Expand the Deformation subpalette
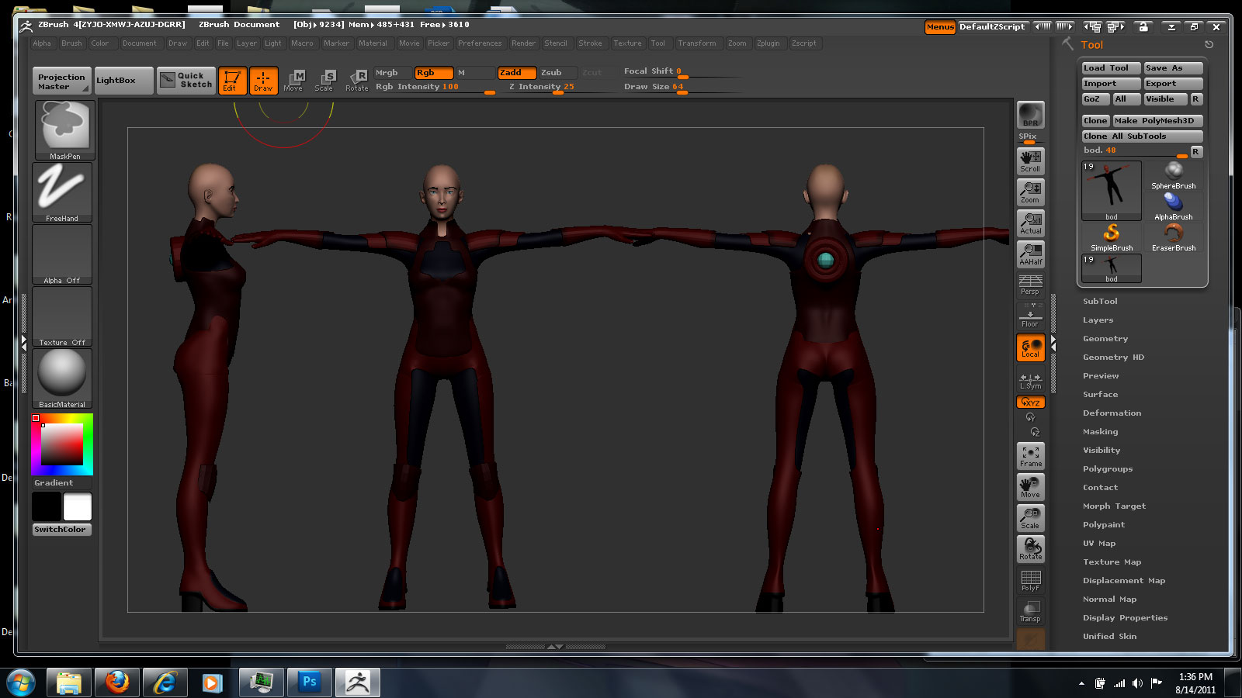Screen dimensions: 1242x698 pos(1112,413)
